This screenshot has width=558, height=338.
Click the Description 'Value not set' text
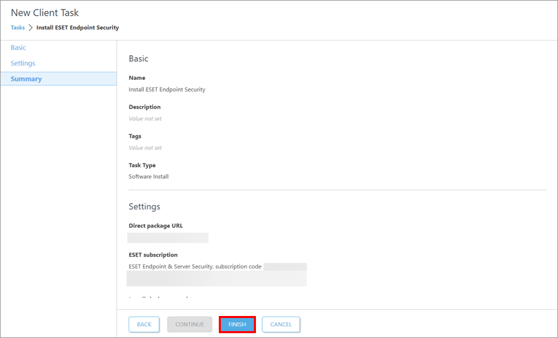145,118
